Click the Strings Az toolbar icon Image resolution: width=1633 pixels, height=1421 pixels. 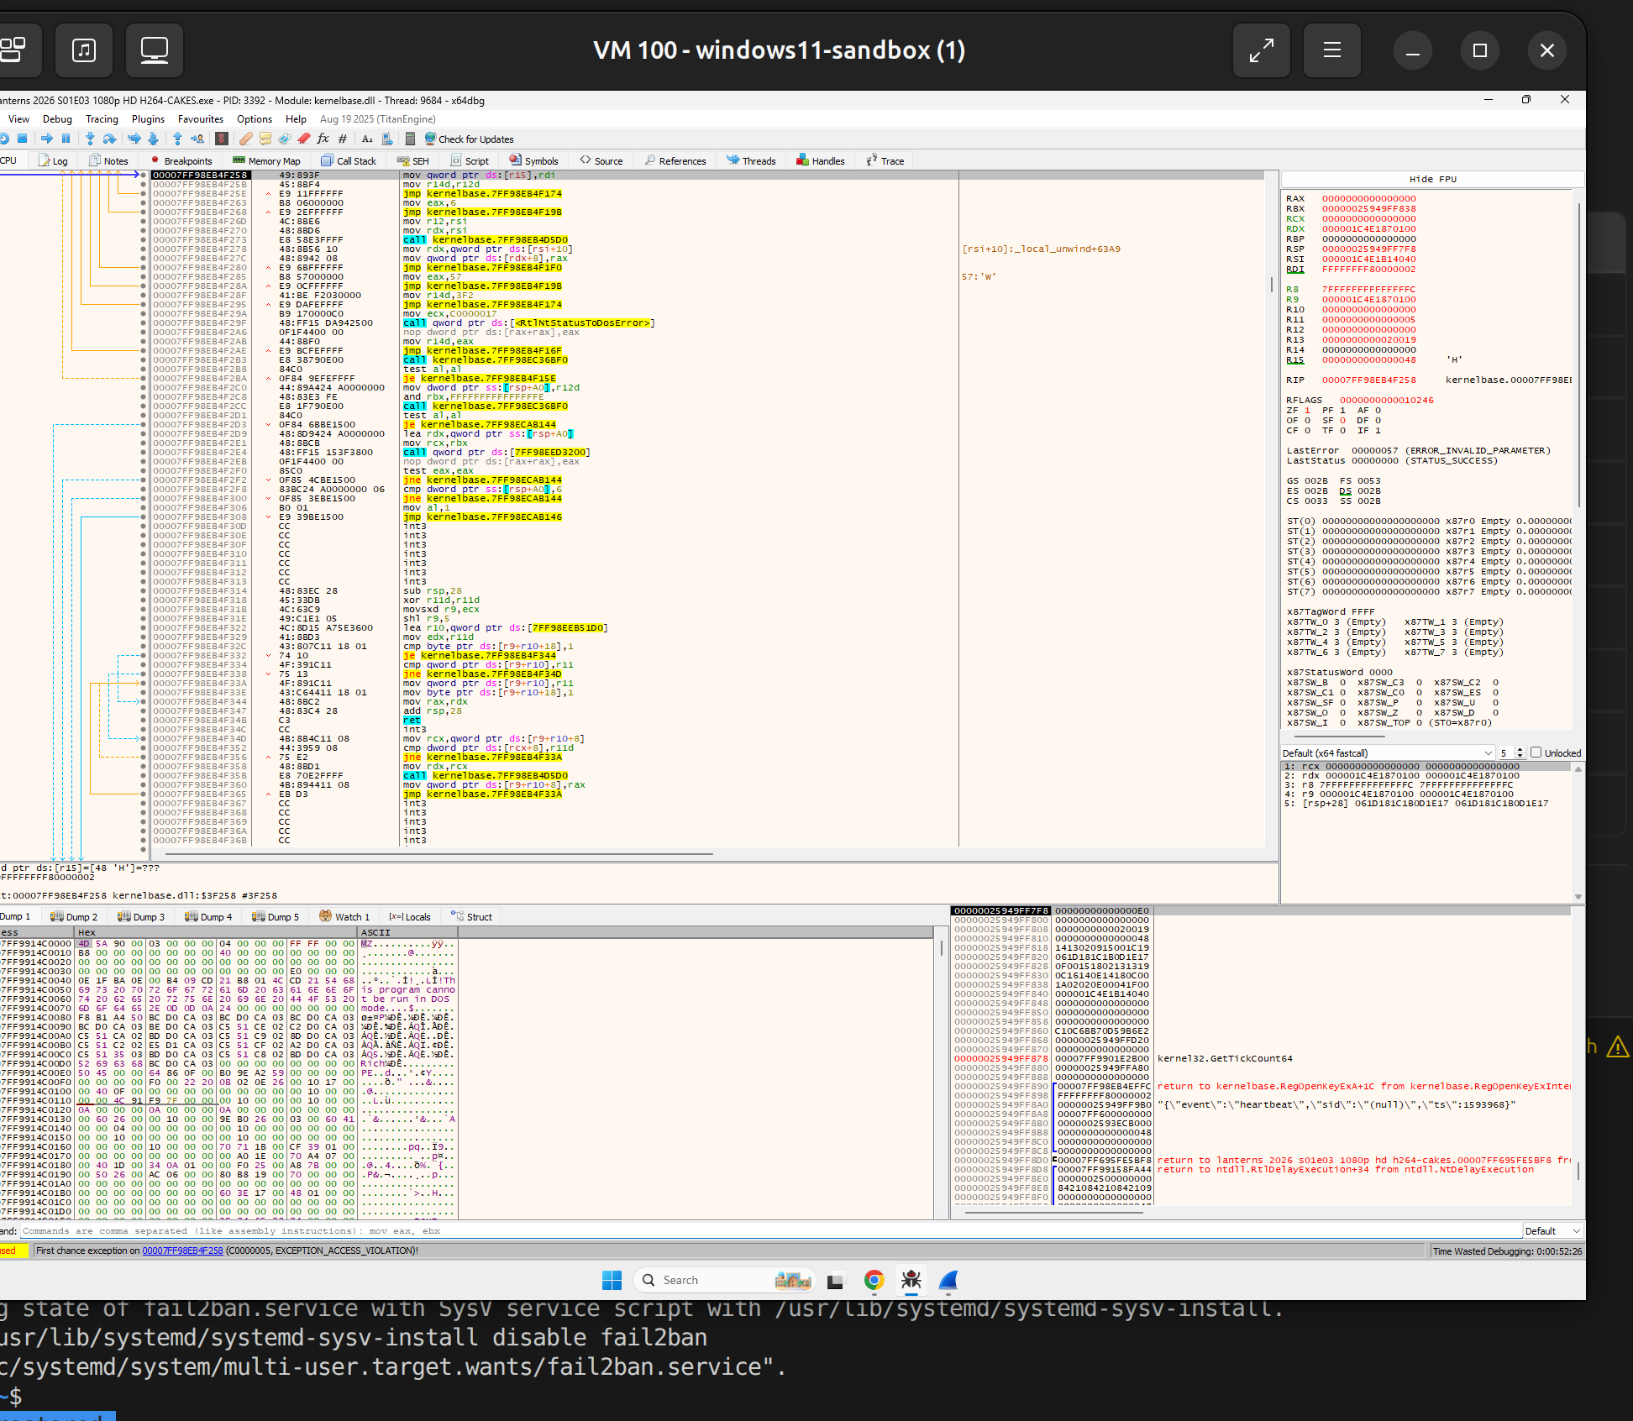coord(367,139)
